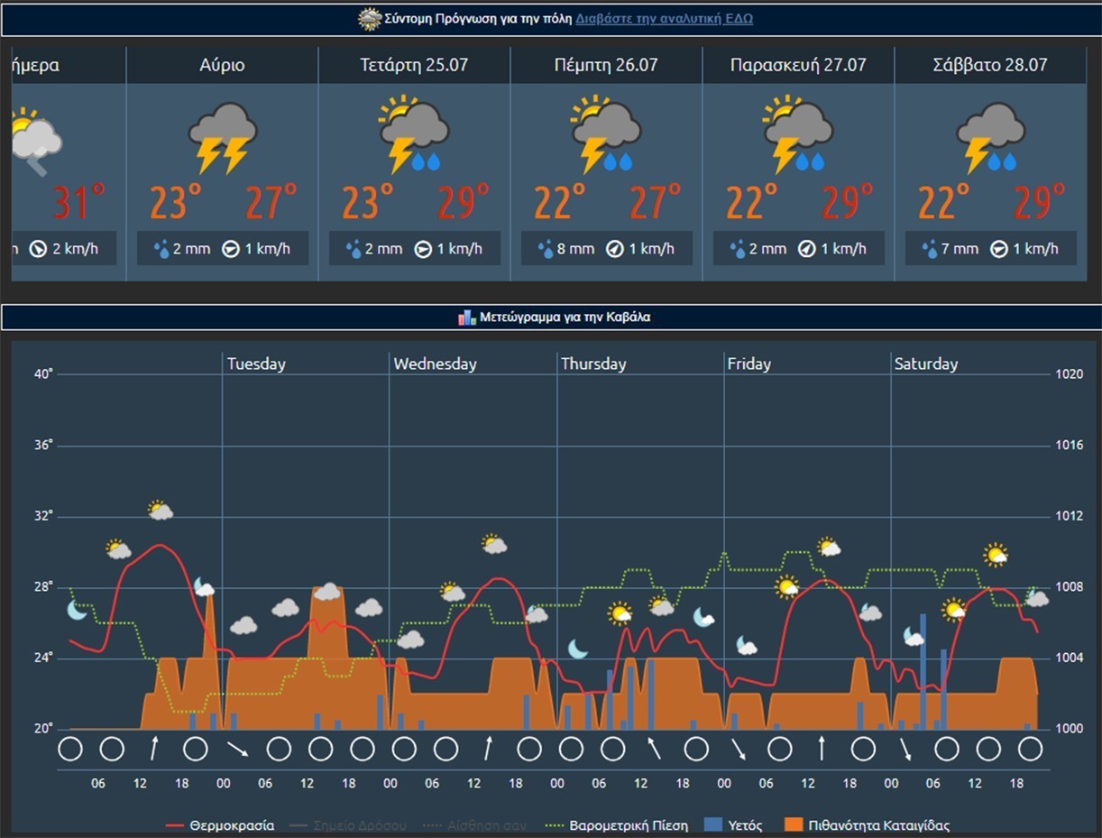Image resolution: width=1102 pixels, height=838 pixels.
Task: Click the raindrop icon in the Τετάρτη 25.07 card
Action: [354, 249]
